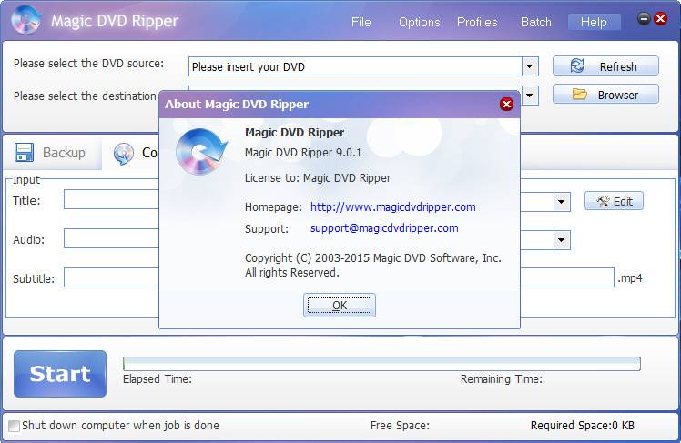Click the big Start button
This screenshot has width=681, height=443.
tap(60, 374)
